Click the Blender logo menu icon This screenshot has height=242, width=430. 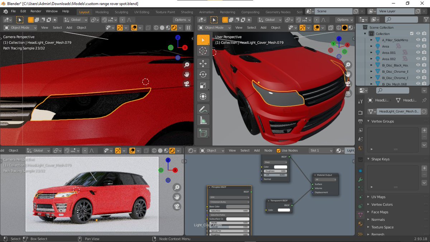[x=5, y=11]
